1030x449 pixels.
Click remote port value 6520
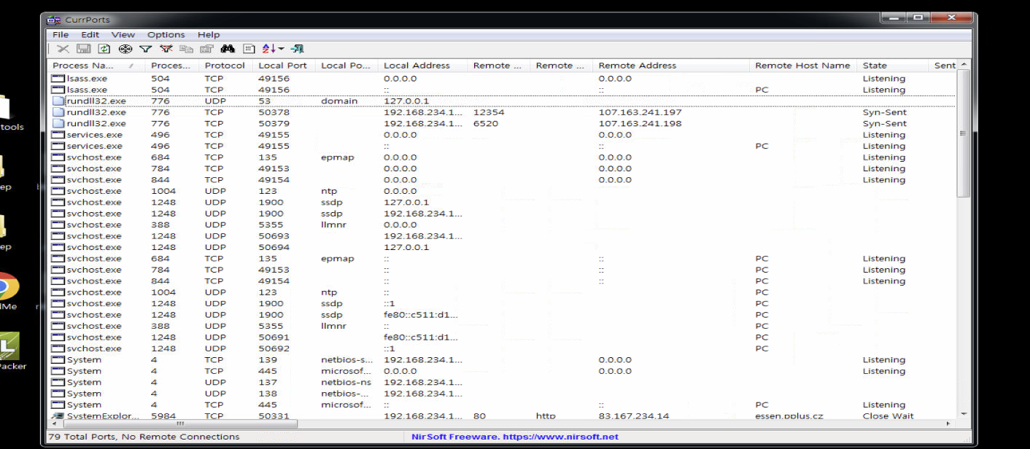pyautogui.click(x=486, y=123)
